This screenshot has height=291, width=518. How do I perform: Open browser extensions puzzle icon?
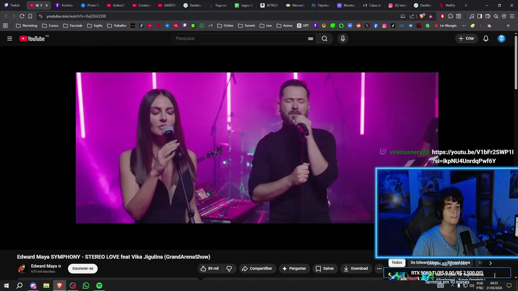(450, 16)
